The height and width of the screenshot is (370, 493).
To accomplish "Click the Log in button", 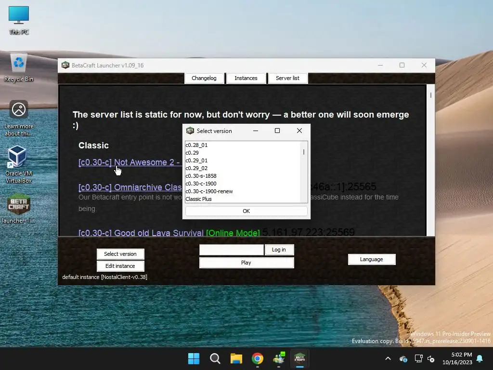I will click(279, 250).
